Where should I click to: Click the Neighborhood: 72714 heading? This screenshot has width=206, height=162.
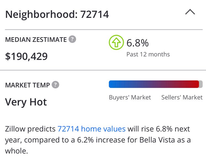57,14
